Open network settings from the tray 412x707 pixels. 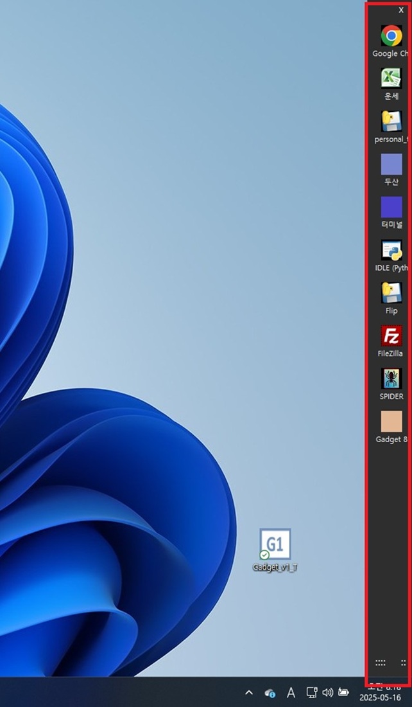(312, 692)
